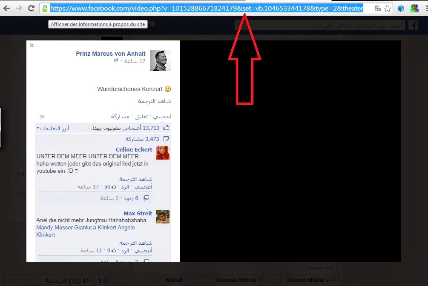Viewport: 428px width, 286px height.
Task: Click Celine Eckert's avatar picture
Action: click(163, 152)
